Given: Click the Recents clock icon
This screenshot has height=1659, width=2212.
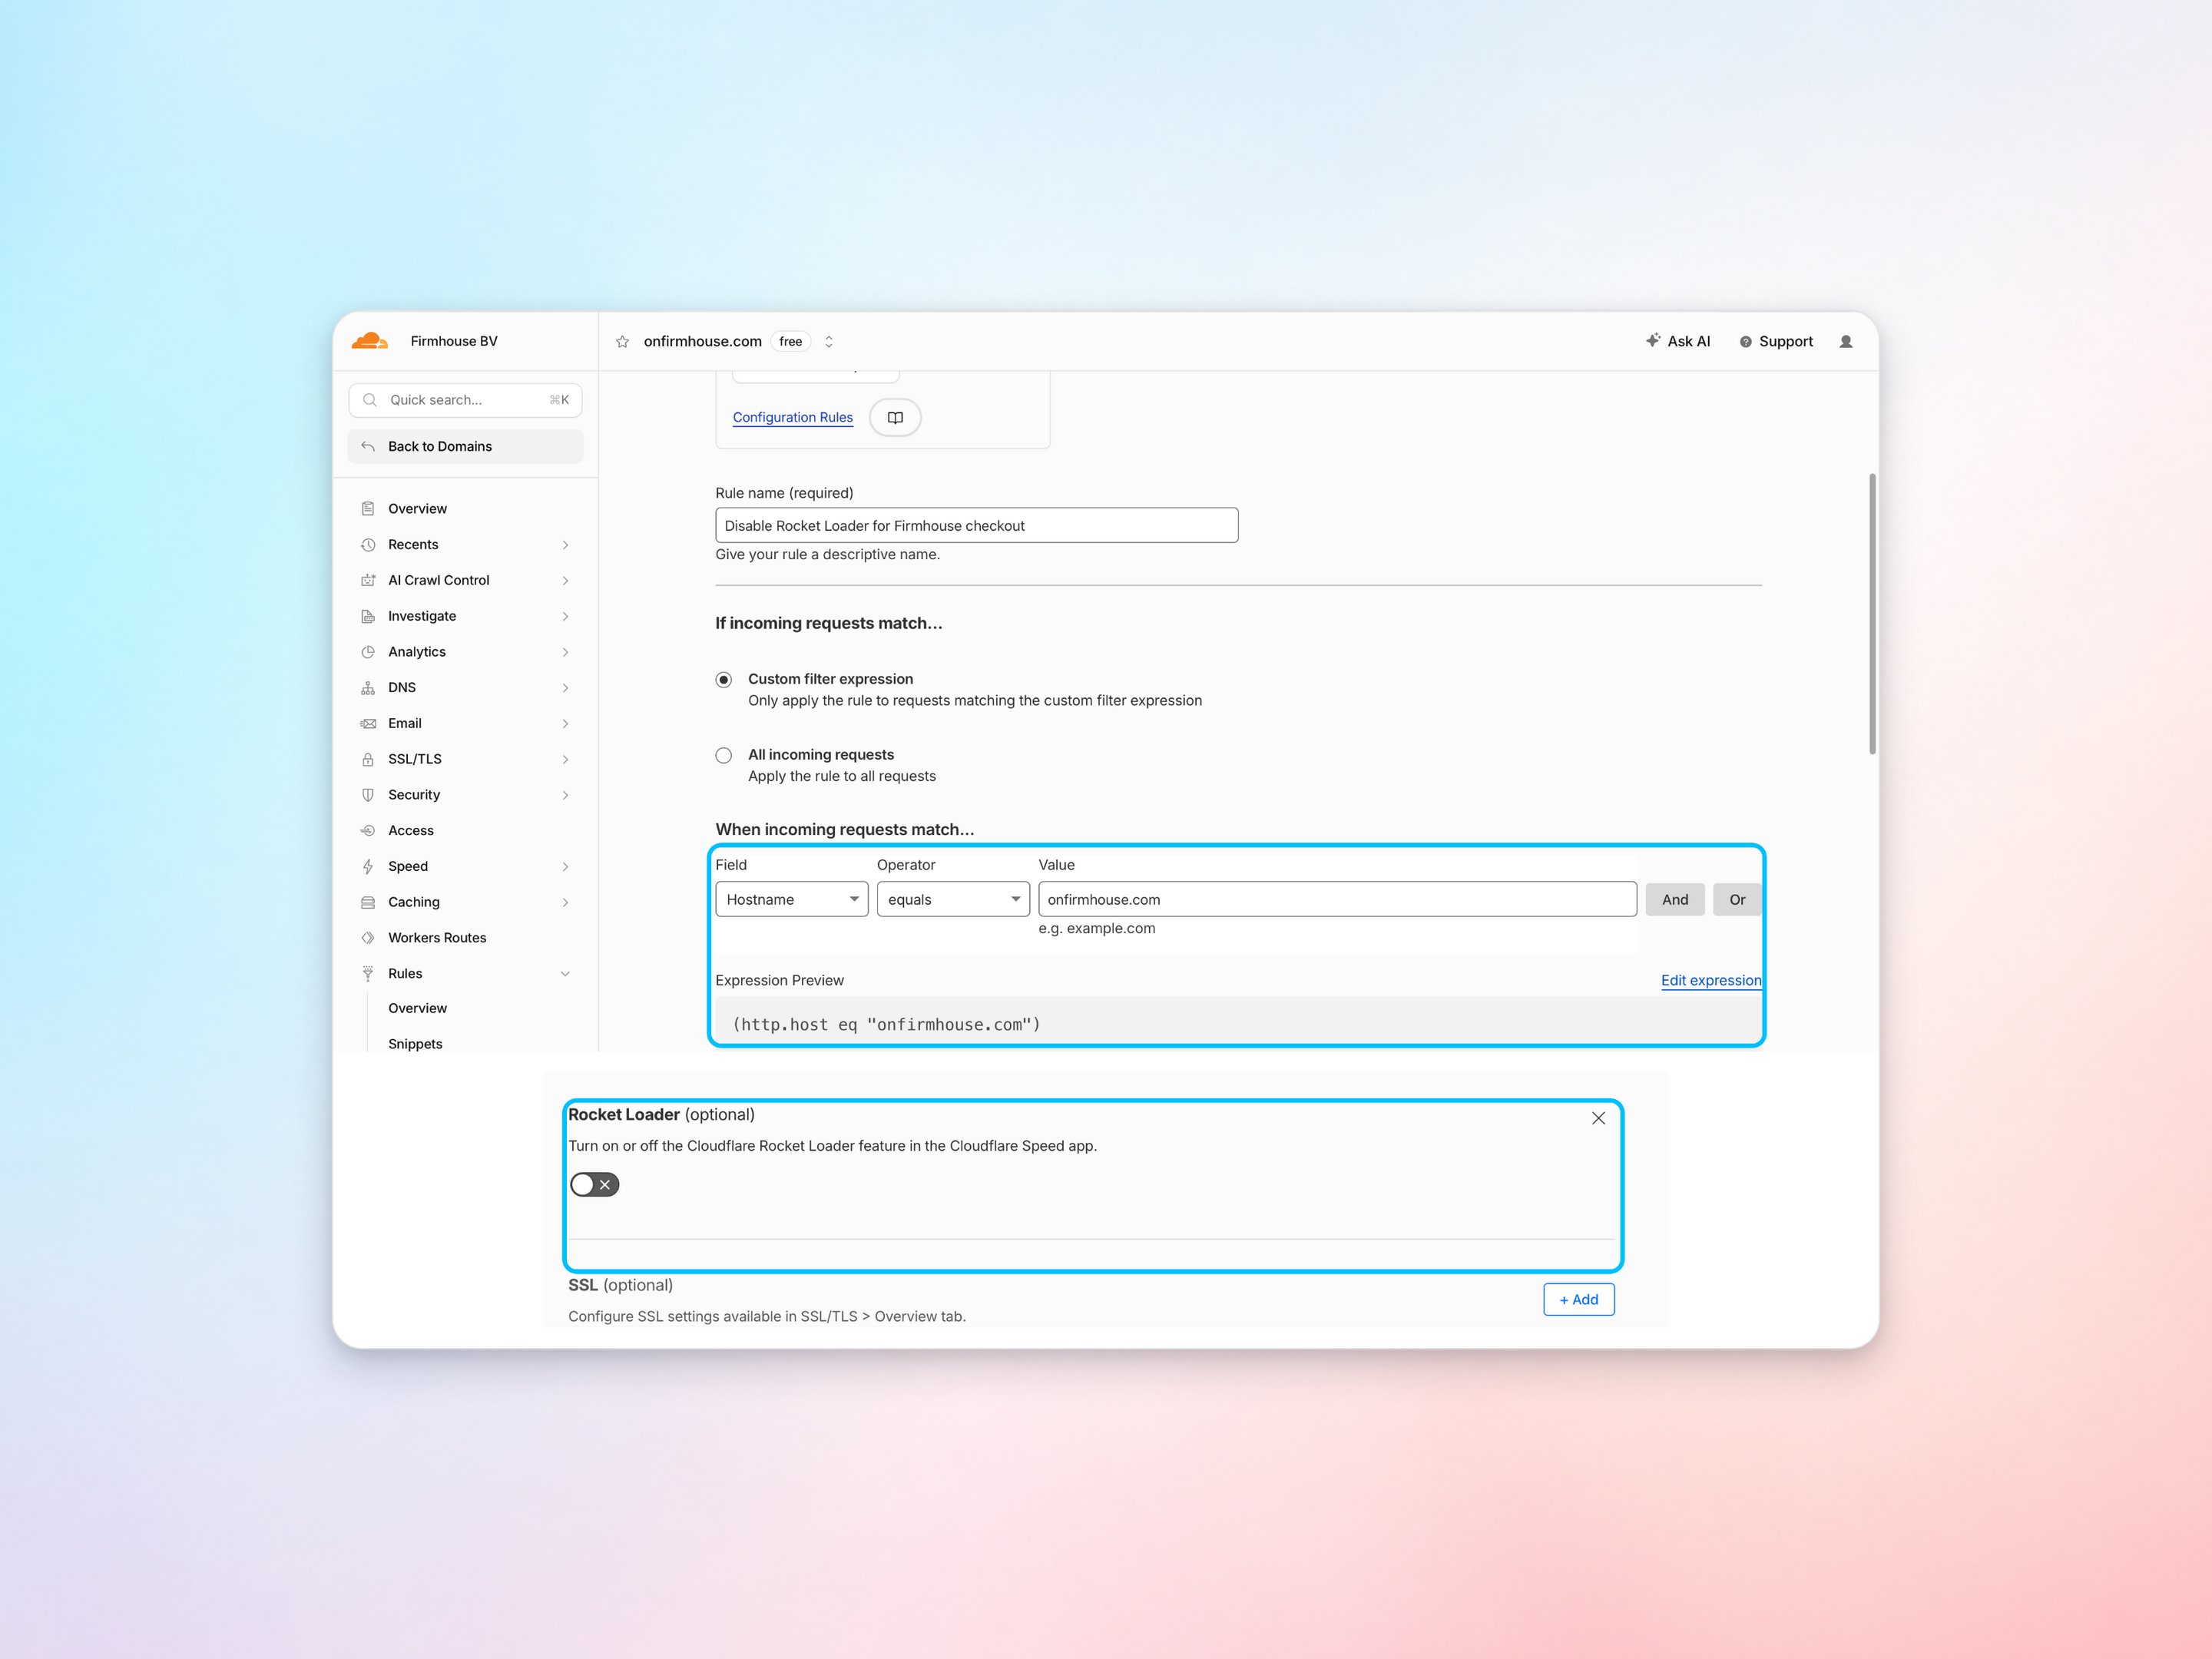Looking at the screenshot, I should point(368,545).
